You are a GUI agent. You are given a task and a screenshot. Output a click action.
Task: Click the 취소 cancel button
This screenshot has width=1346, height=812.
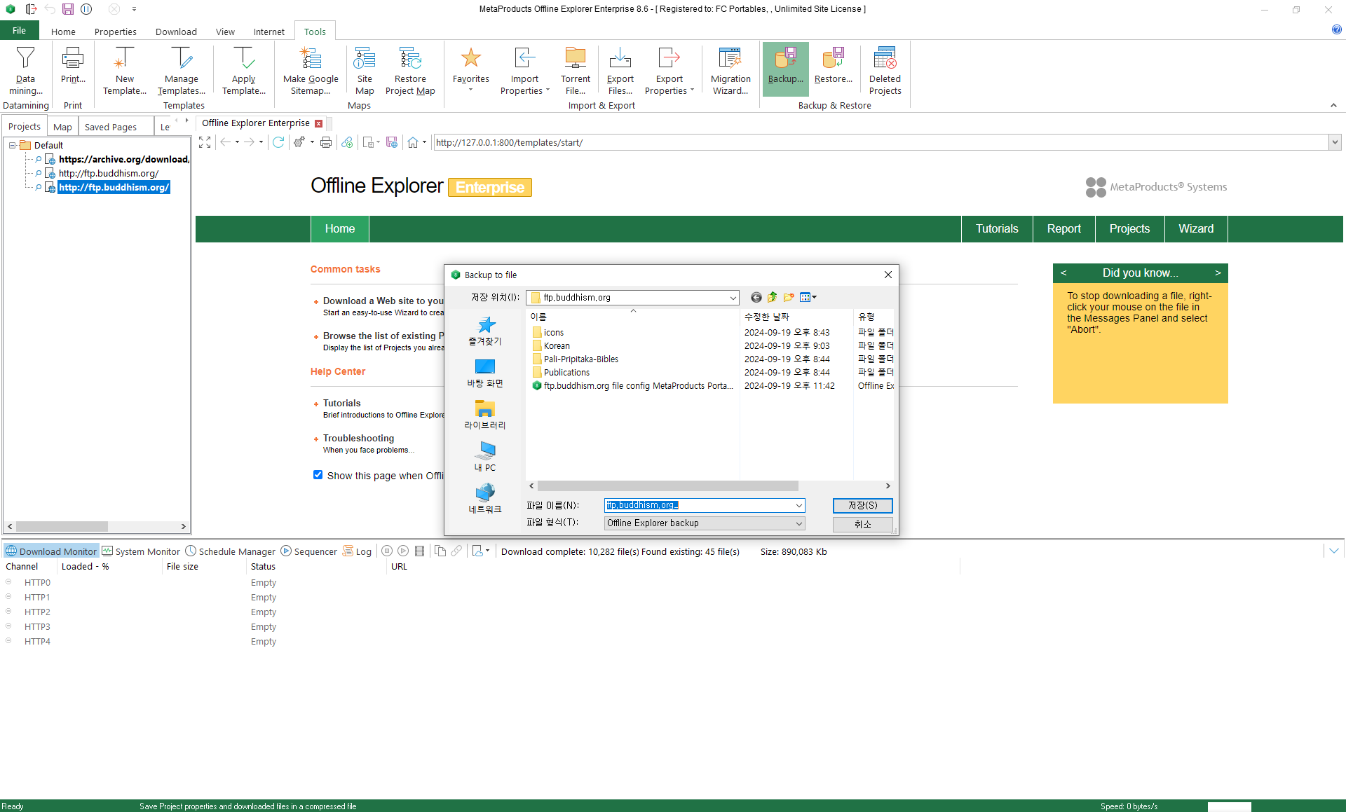[x=862, y=524]
